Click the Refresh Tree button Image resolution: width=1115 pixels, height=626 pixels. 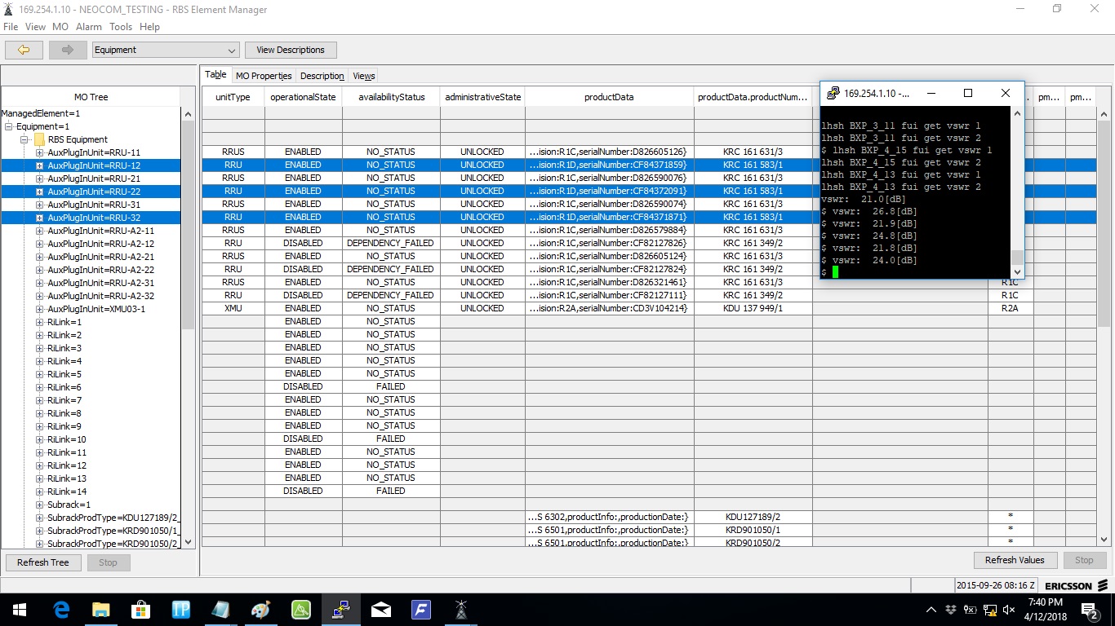click(x=43, y=562)
